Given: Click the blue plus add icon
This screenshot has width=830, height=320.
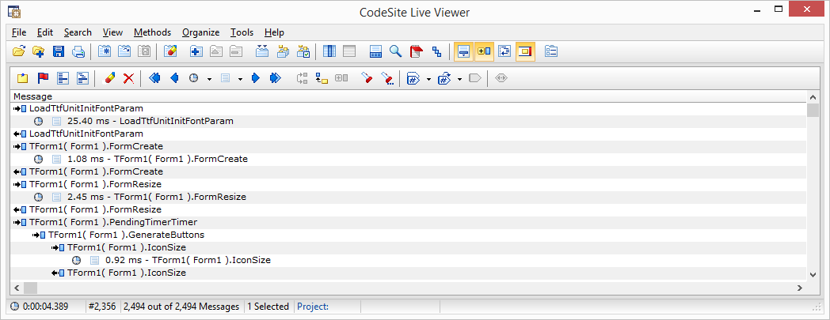Looking at the screenshot, I should (196, 51).
